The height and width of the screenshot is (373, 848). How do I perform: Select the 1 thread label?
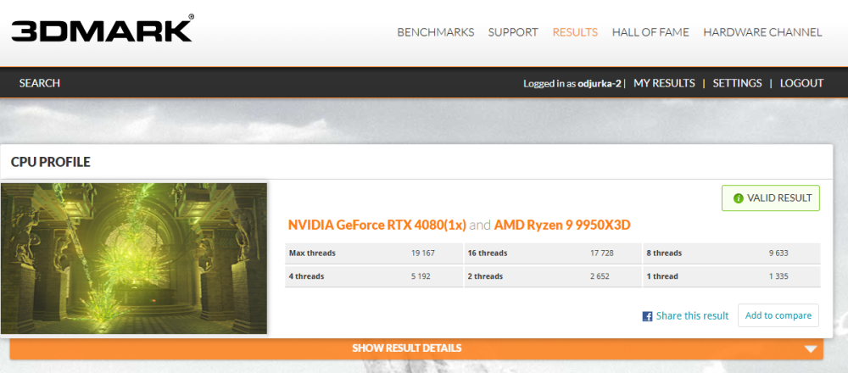(x=662, y=276)
